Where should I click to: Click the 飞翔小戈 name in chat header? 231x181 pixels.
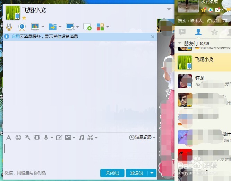tap(34, 10)
